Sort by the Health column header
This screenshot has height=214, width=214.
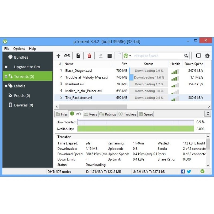175,64
